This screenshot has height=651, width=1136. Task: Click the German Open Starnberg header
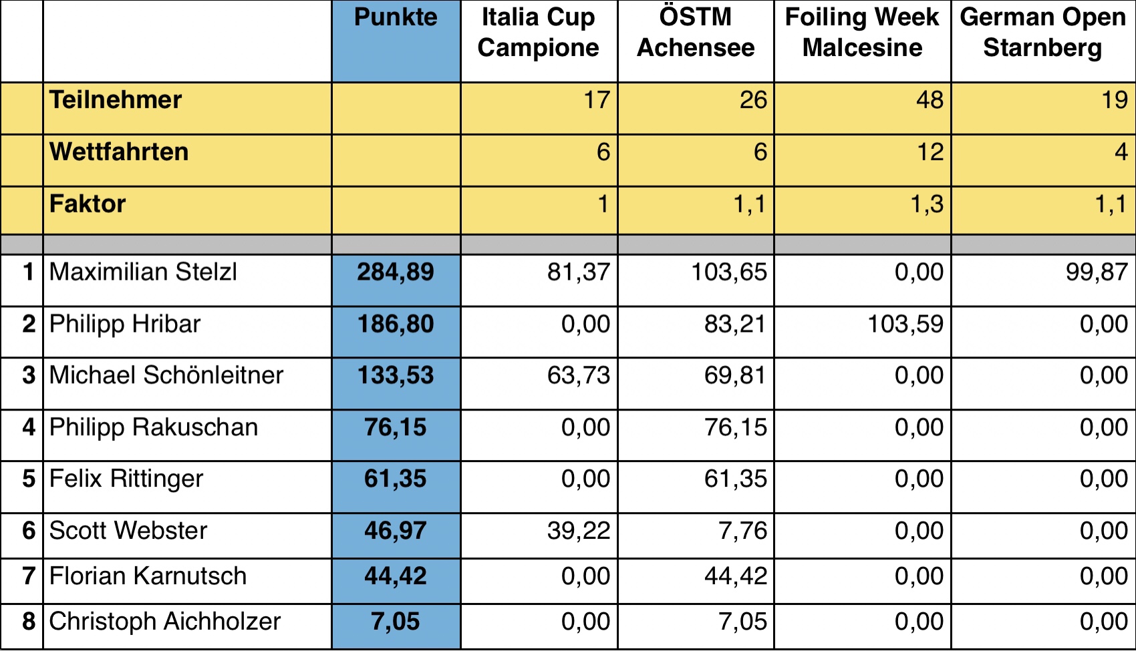[x=1043, y=41]
